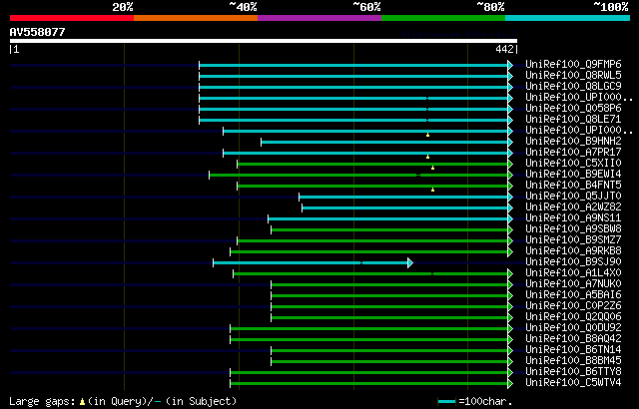Select the UniRef100_A9SBW8 label
This screenshot has width=639, height=409.
(x=573, y=229)
